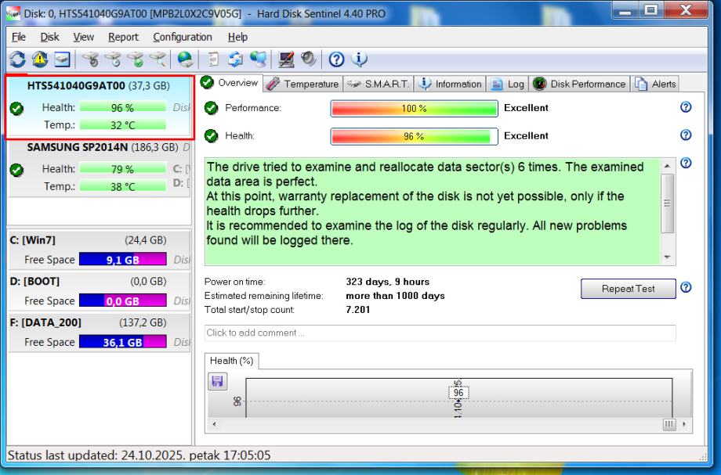The height and width of the screenshot is (475, 721).
Task: Switch to the Information tab
Action: click(x=450, y=84)
